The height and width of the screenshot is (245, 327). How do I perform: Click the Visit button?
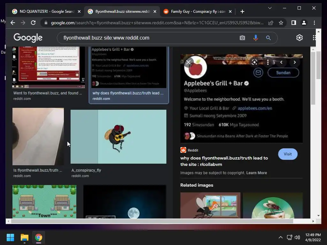tap(288, 154)
